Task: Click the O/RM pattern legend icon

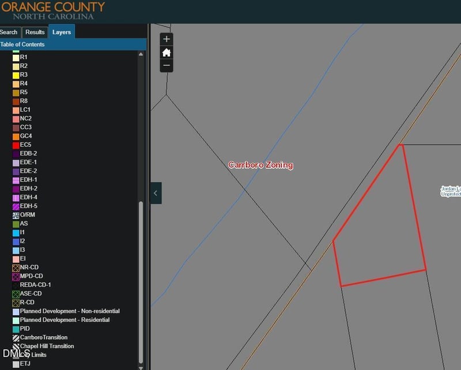Action: coord(16,215)
